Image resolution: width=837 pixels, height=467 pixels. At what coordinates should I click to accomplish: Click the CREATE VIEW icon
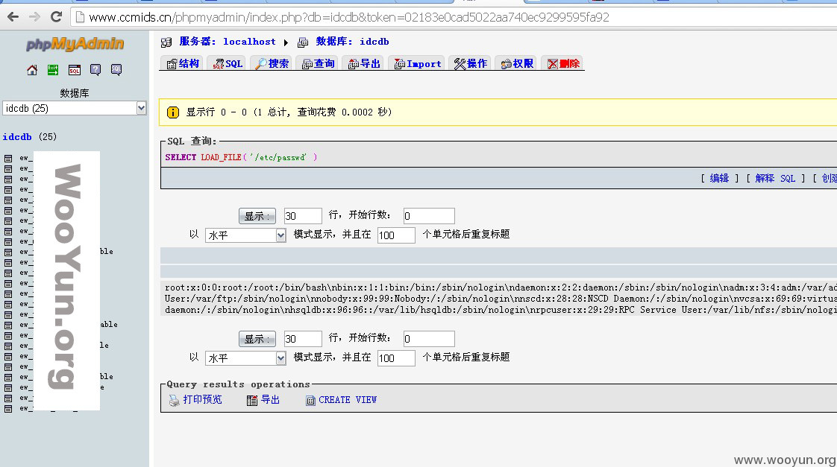coord(310,401)
